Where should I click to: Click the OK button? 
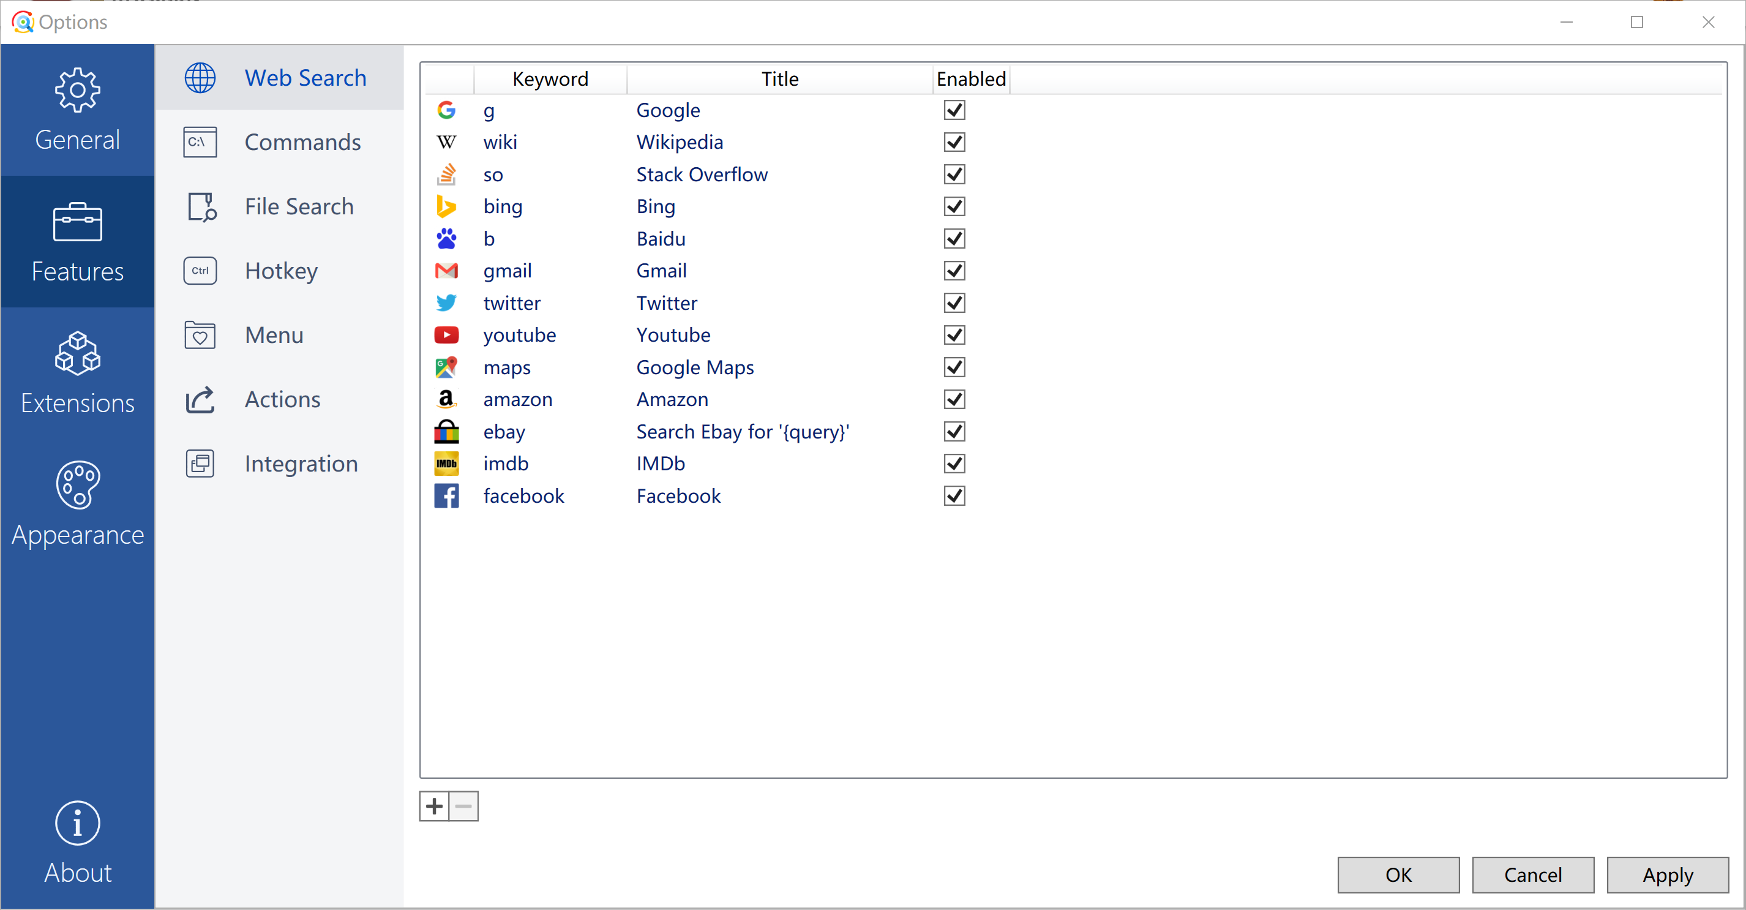pyautogui.click(x=1398, y=874)
